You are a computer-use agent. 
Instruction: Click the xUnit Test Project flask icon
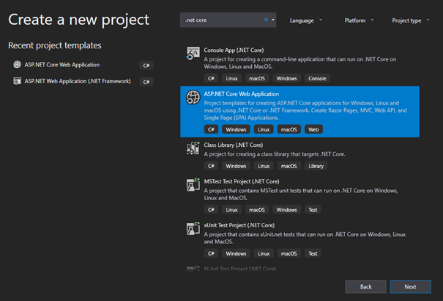pyautogui.click(x=193, y=229)
